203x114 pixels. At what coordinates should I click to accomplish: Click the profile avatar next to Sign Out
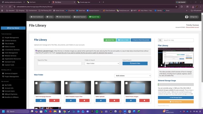tap(187, 17)
